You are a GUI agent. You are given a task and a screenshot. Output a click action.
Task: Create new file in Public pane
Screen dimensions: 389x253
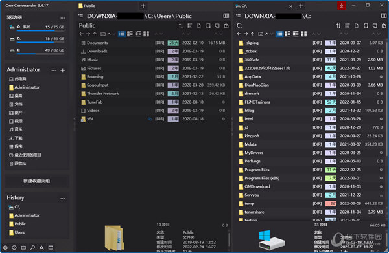click(199, 26)
